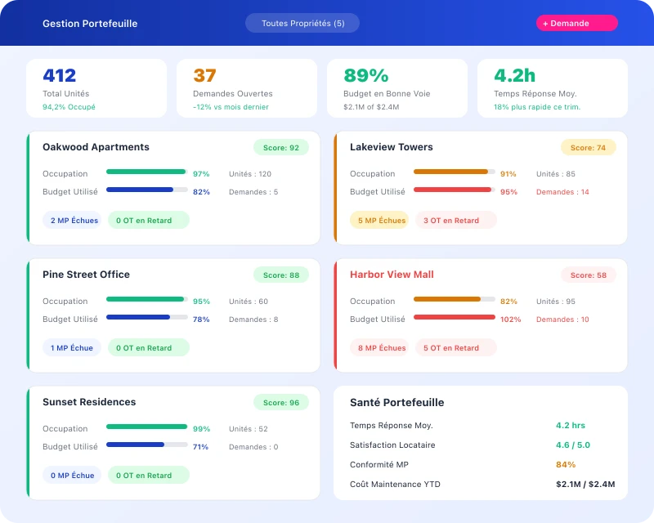
Task: Open the 2 MP Échues chip for Oakwood
Action: [72, 220]
